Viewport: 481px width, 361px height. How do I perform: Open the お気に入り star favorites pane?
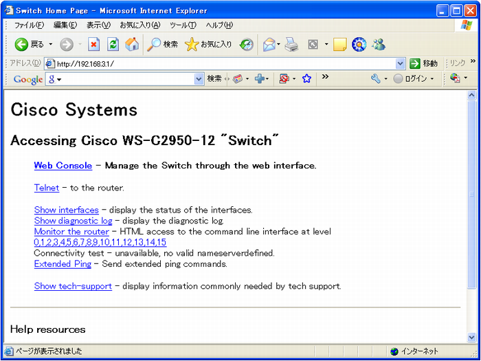click(208, 45)
